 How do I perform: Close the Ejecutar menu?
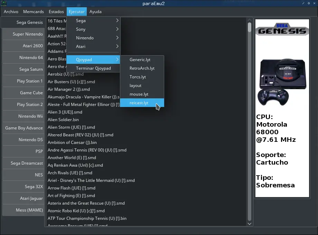[x=77, y=12]
